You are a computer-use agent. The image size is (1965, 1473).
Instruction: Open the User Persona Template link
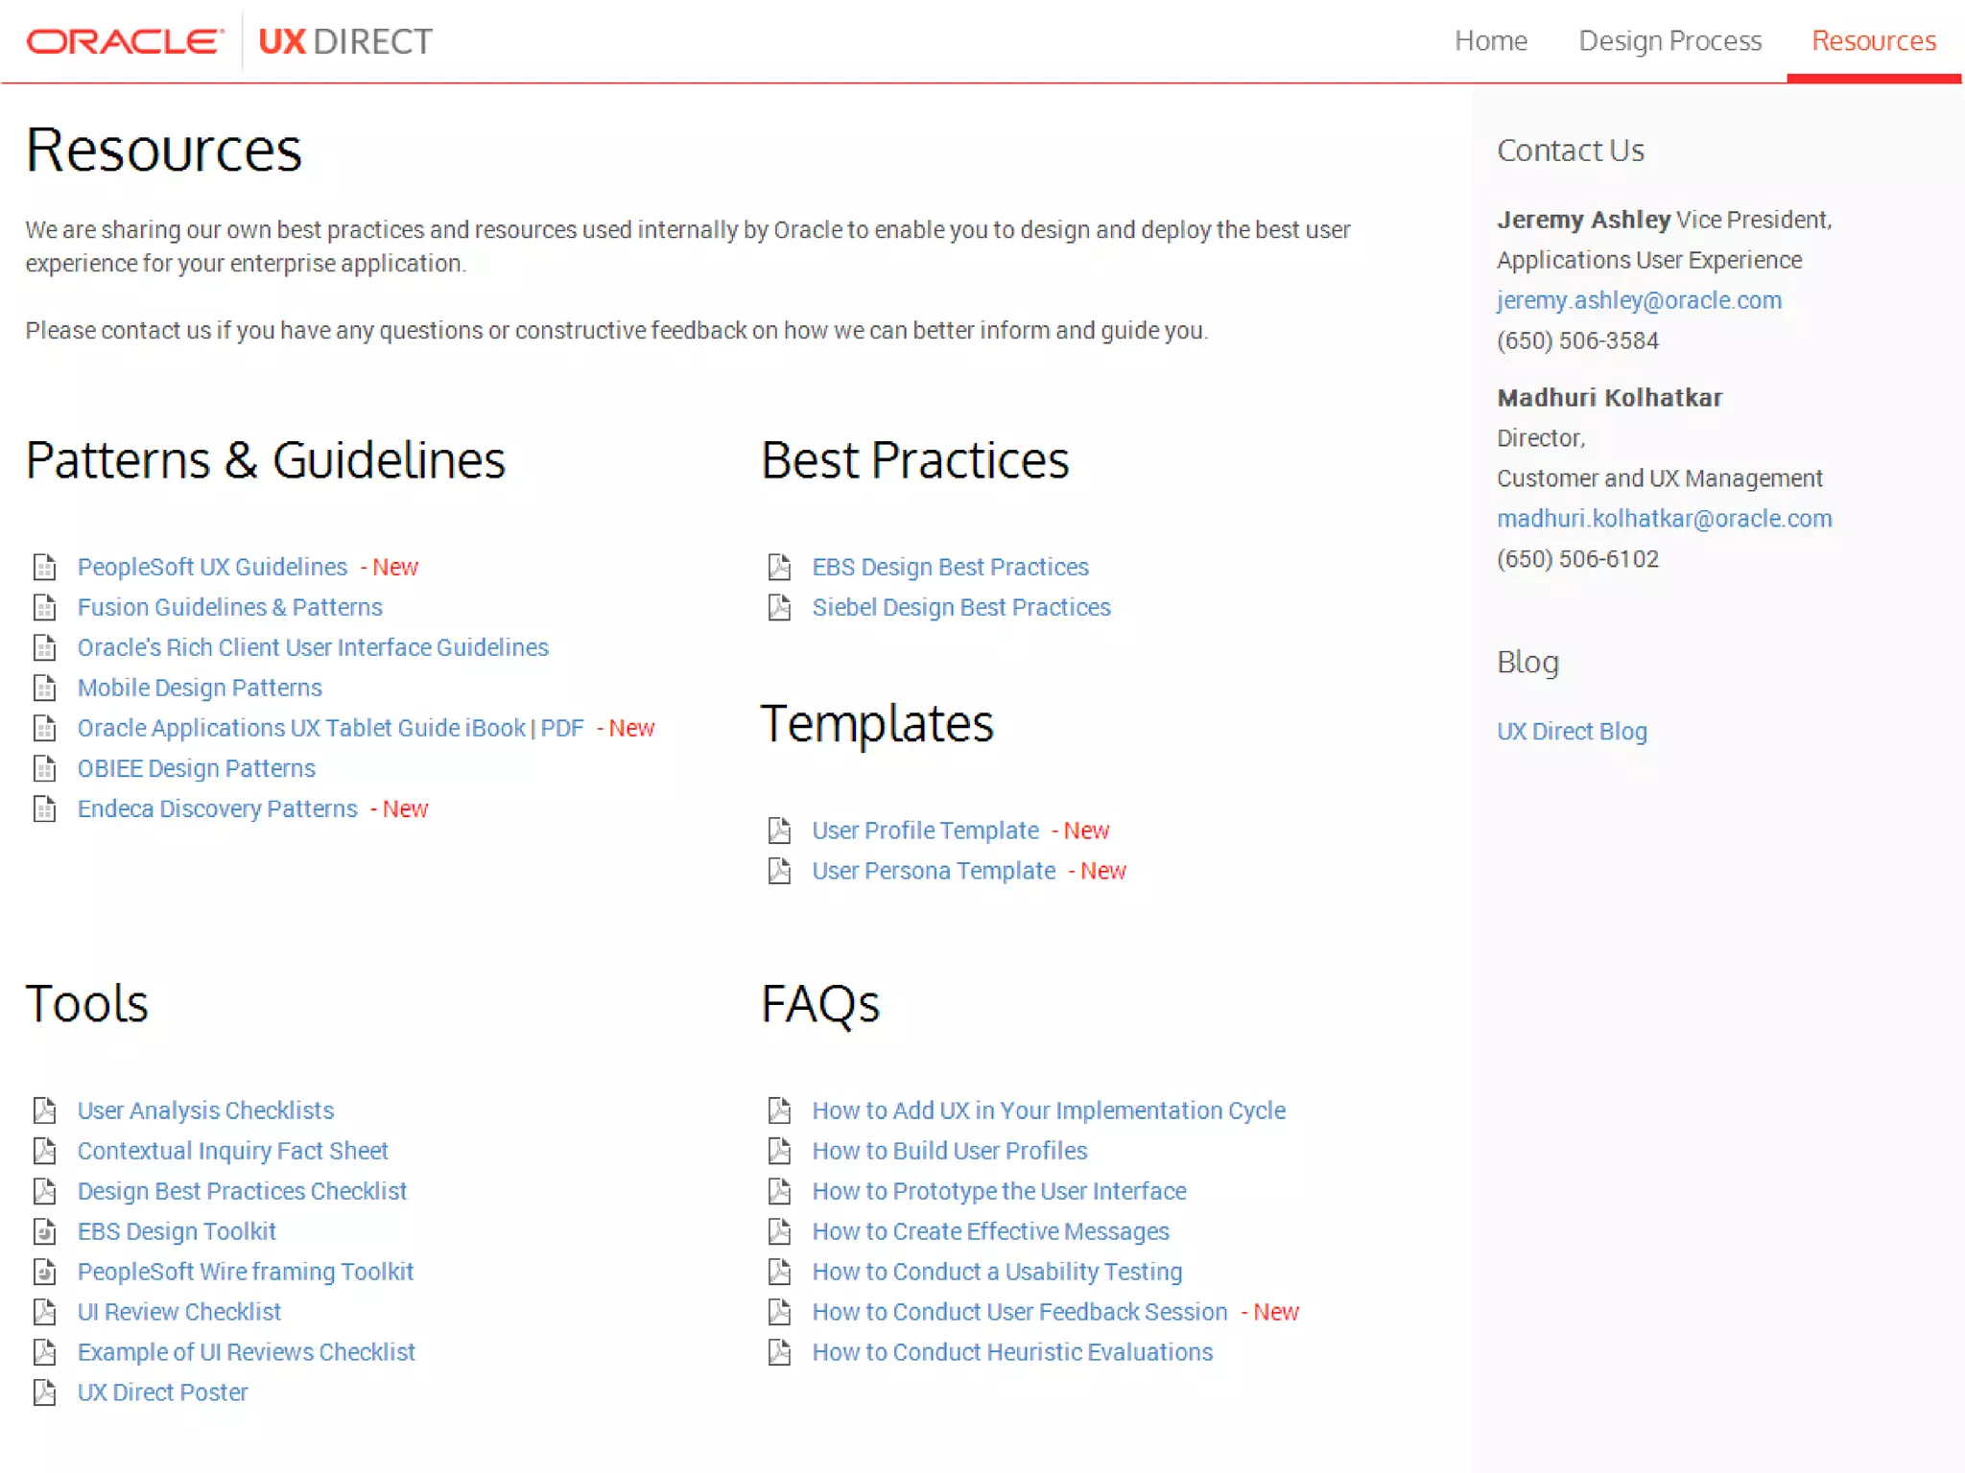(x=933, y=871)
